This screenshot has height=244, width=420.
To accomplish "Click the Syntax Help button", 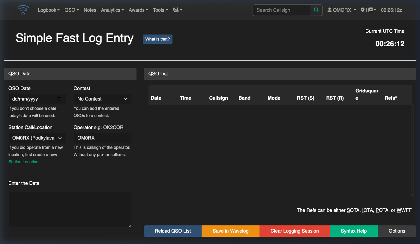I will click(x=353, y=231).
